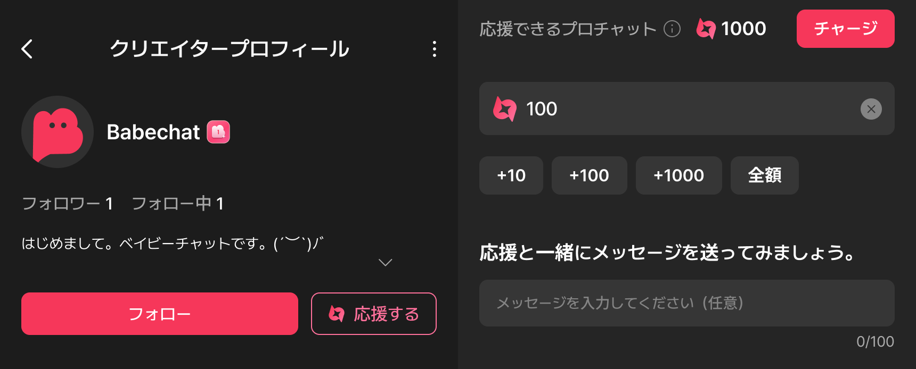Screen dimensions: 916x369
Task: Click the star icon inside the amount field
Action: coord(505,109)
